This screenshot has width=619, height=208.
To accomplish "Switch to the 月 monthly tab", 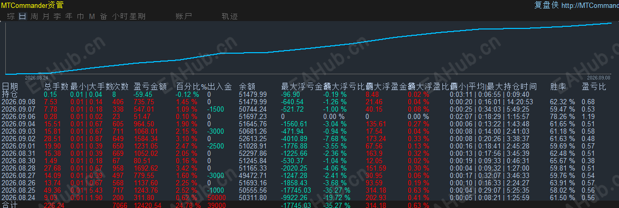I will [46, 16].
